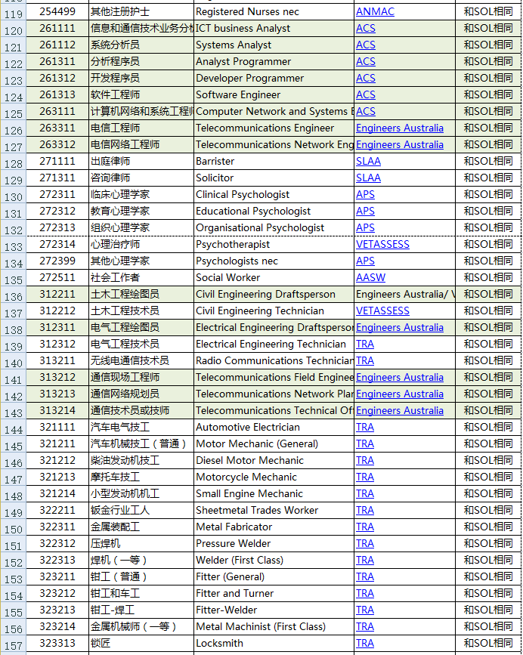Select the 和SOL相同 cell in the Locksmith row
This screenshot has width=523, height=655.
click(488, 644)
